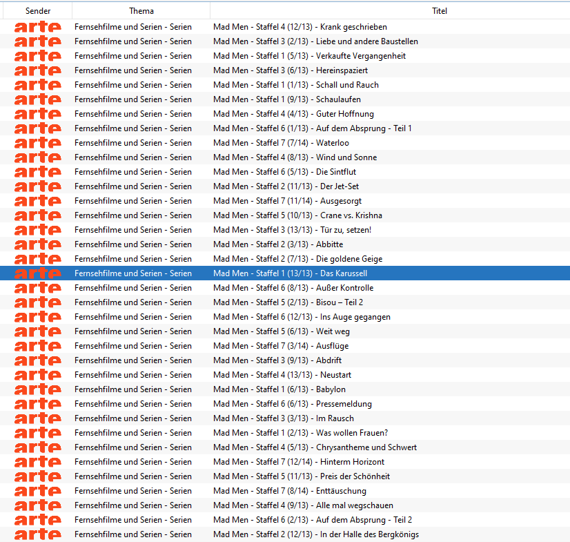This screenshot has height=542, width=570.
Task: Click the arte logo in the In der Halle des Bergkönigs row
Action: (x=38, y=534)
